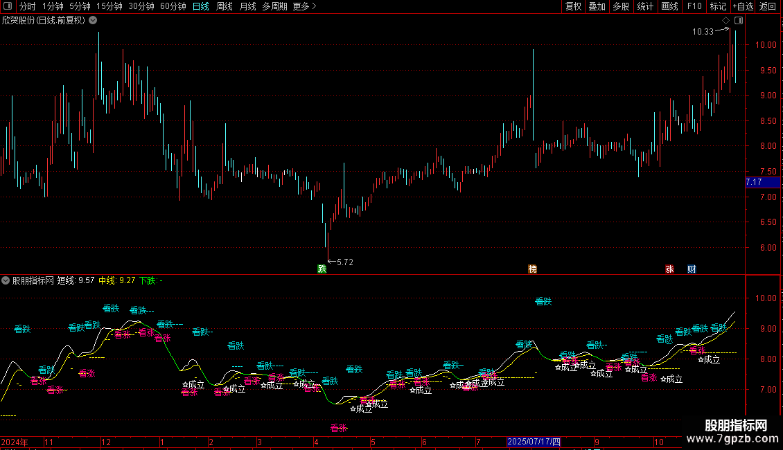Click the 下跌: - value
Screen dimensions: 783x450
151,280
